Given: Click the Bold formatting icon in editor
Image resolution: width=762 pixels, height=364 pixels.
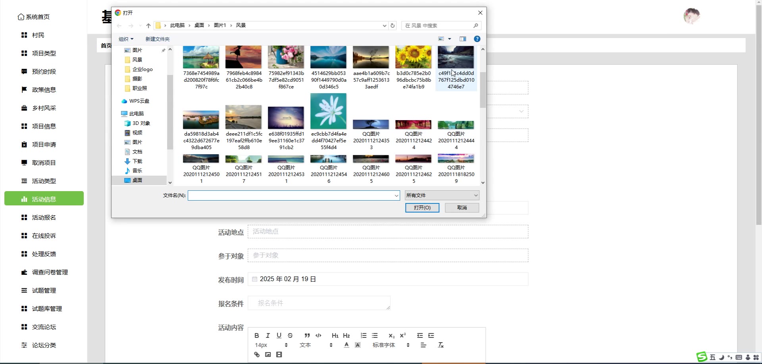Looking at the screenshot, I should [x=257, y=335].
